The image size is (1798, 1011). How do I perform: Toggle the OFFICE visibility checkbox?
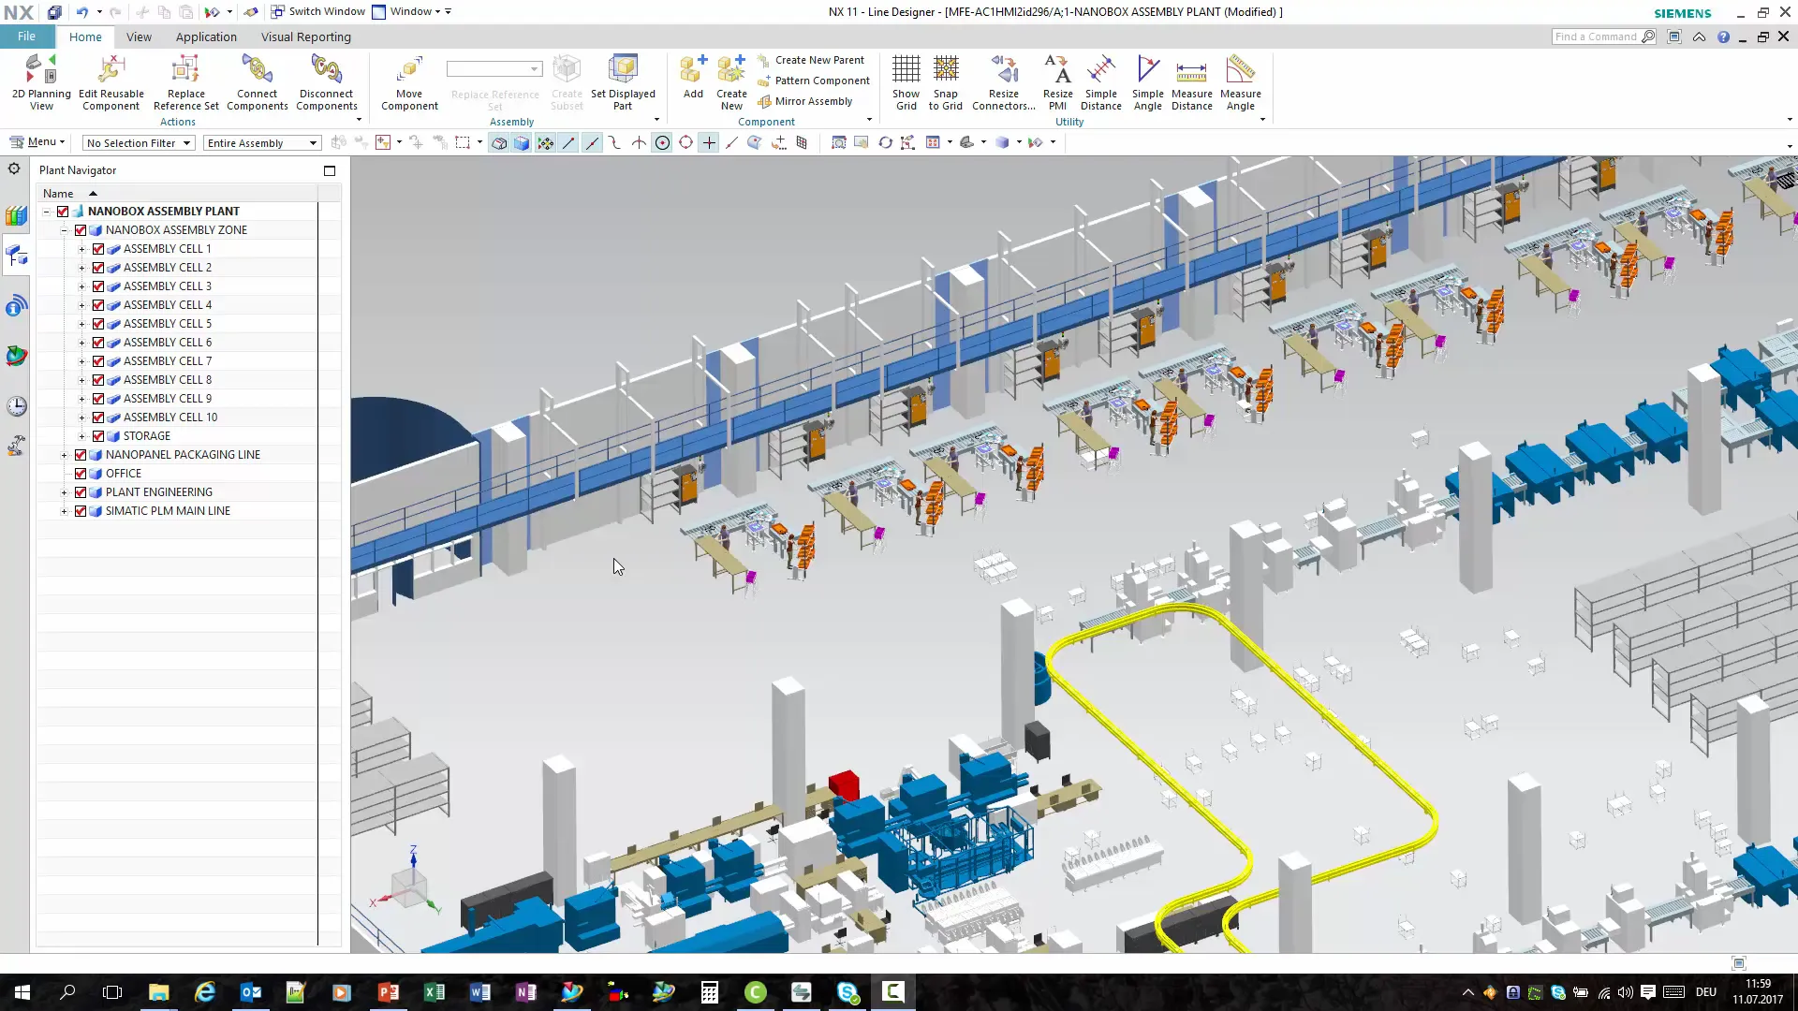tap(81, 474)
